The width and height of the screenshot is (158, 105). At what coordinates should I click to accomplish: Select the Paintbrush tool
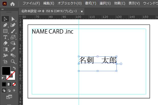tap(13, 31)
